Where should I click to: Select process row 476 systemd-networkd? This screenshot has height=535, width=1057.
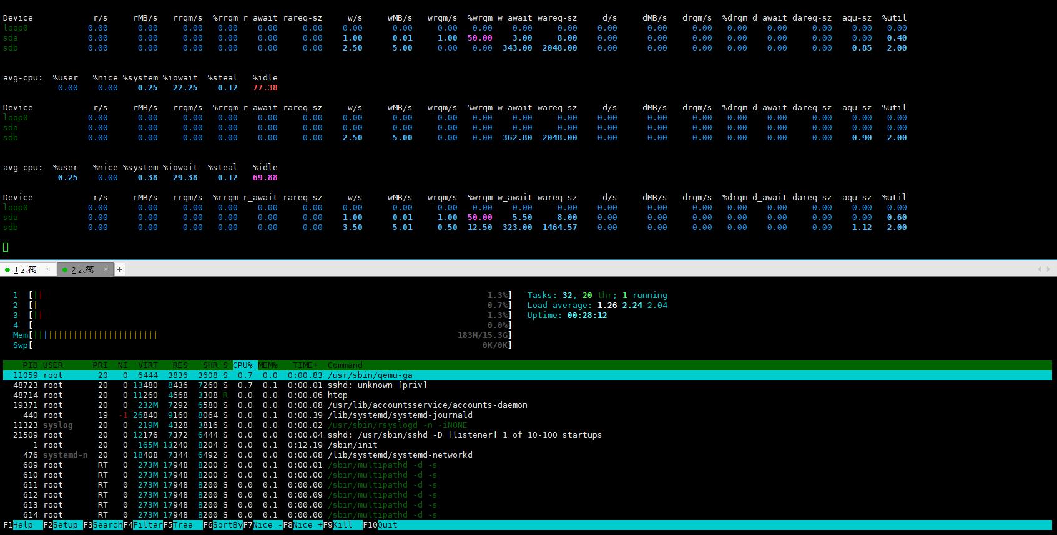coord(528,455)
